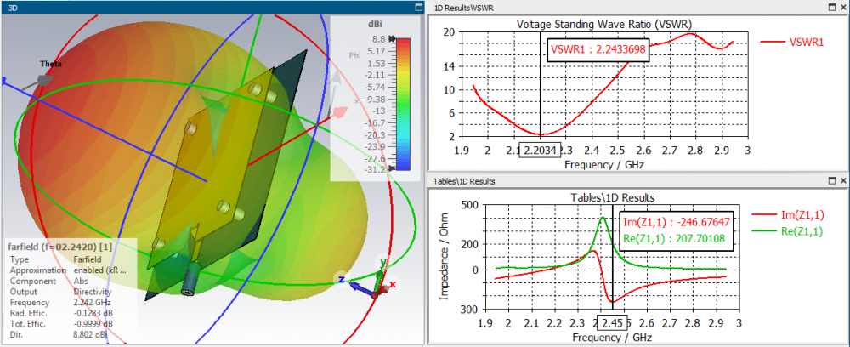Click the Phi axis label in 3D view
The height and width of the screenshot is (347, 850).
pyautogui.click(x=354, y=55)
